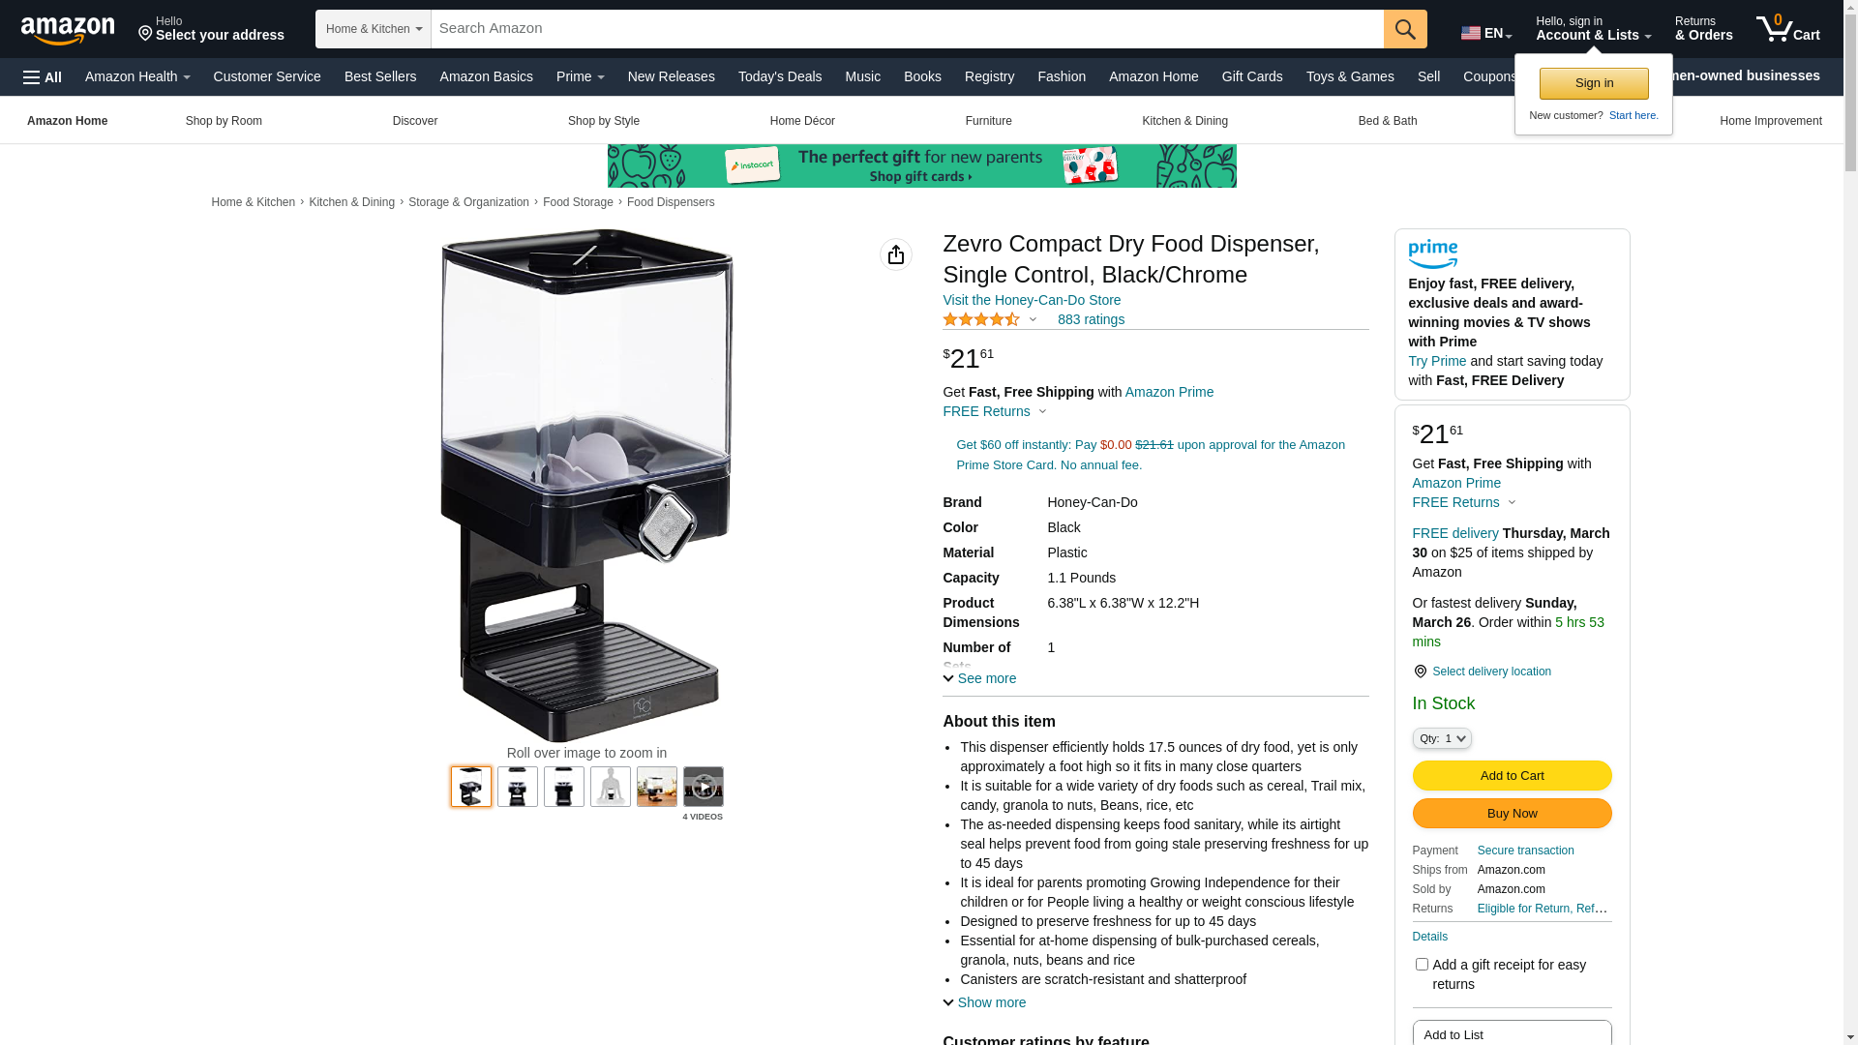The image size is (1858, 1045).
Task: Open the shopping cart icon
Action: (x=1788, y=29)
